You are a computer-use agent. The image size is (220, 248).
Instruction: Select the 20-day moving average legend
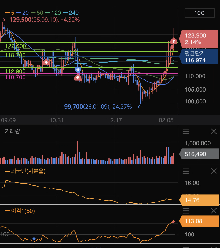[22, 13]
